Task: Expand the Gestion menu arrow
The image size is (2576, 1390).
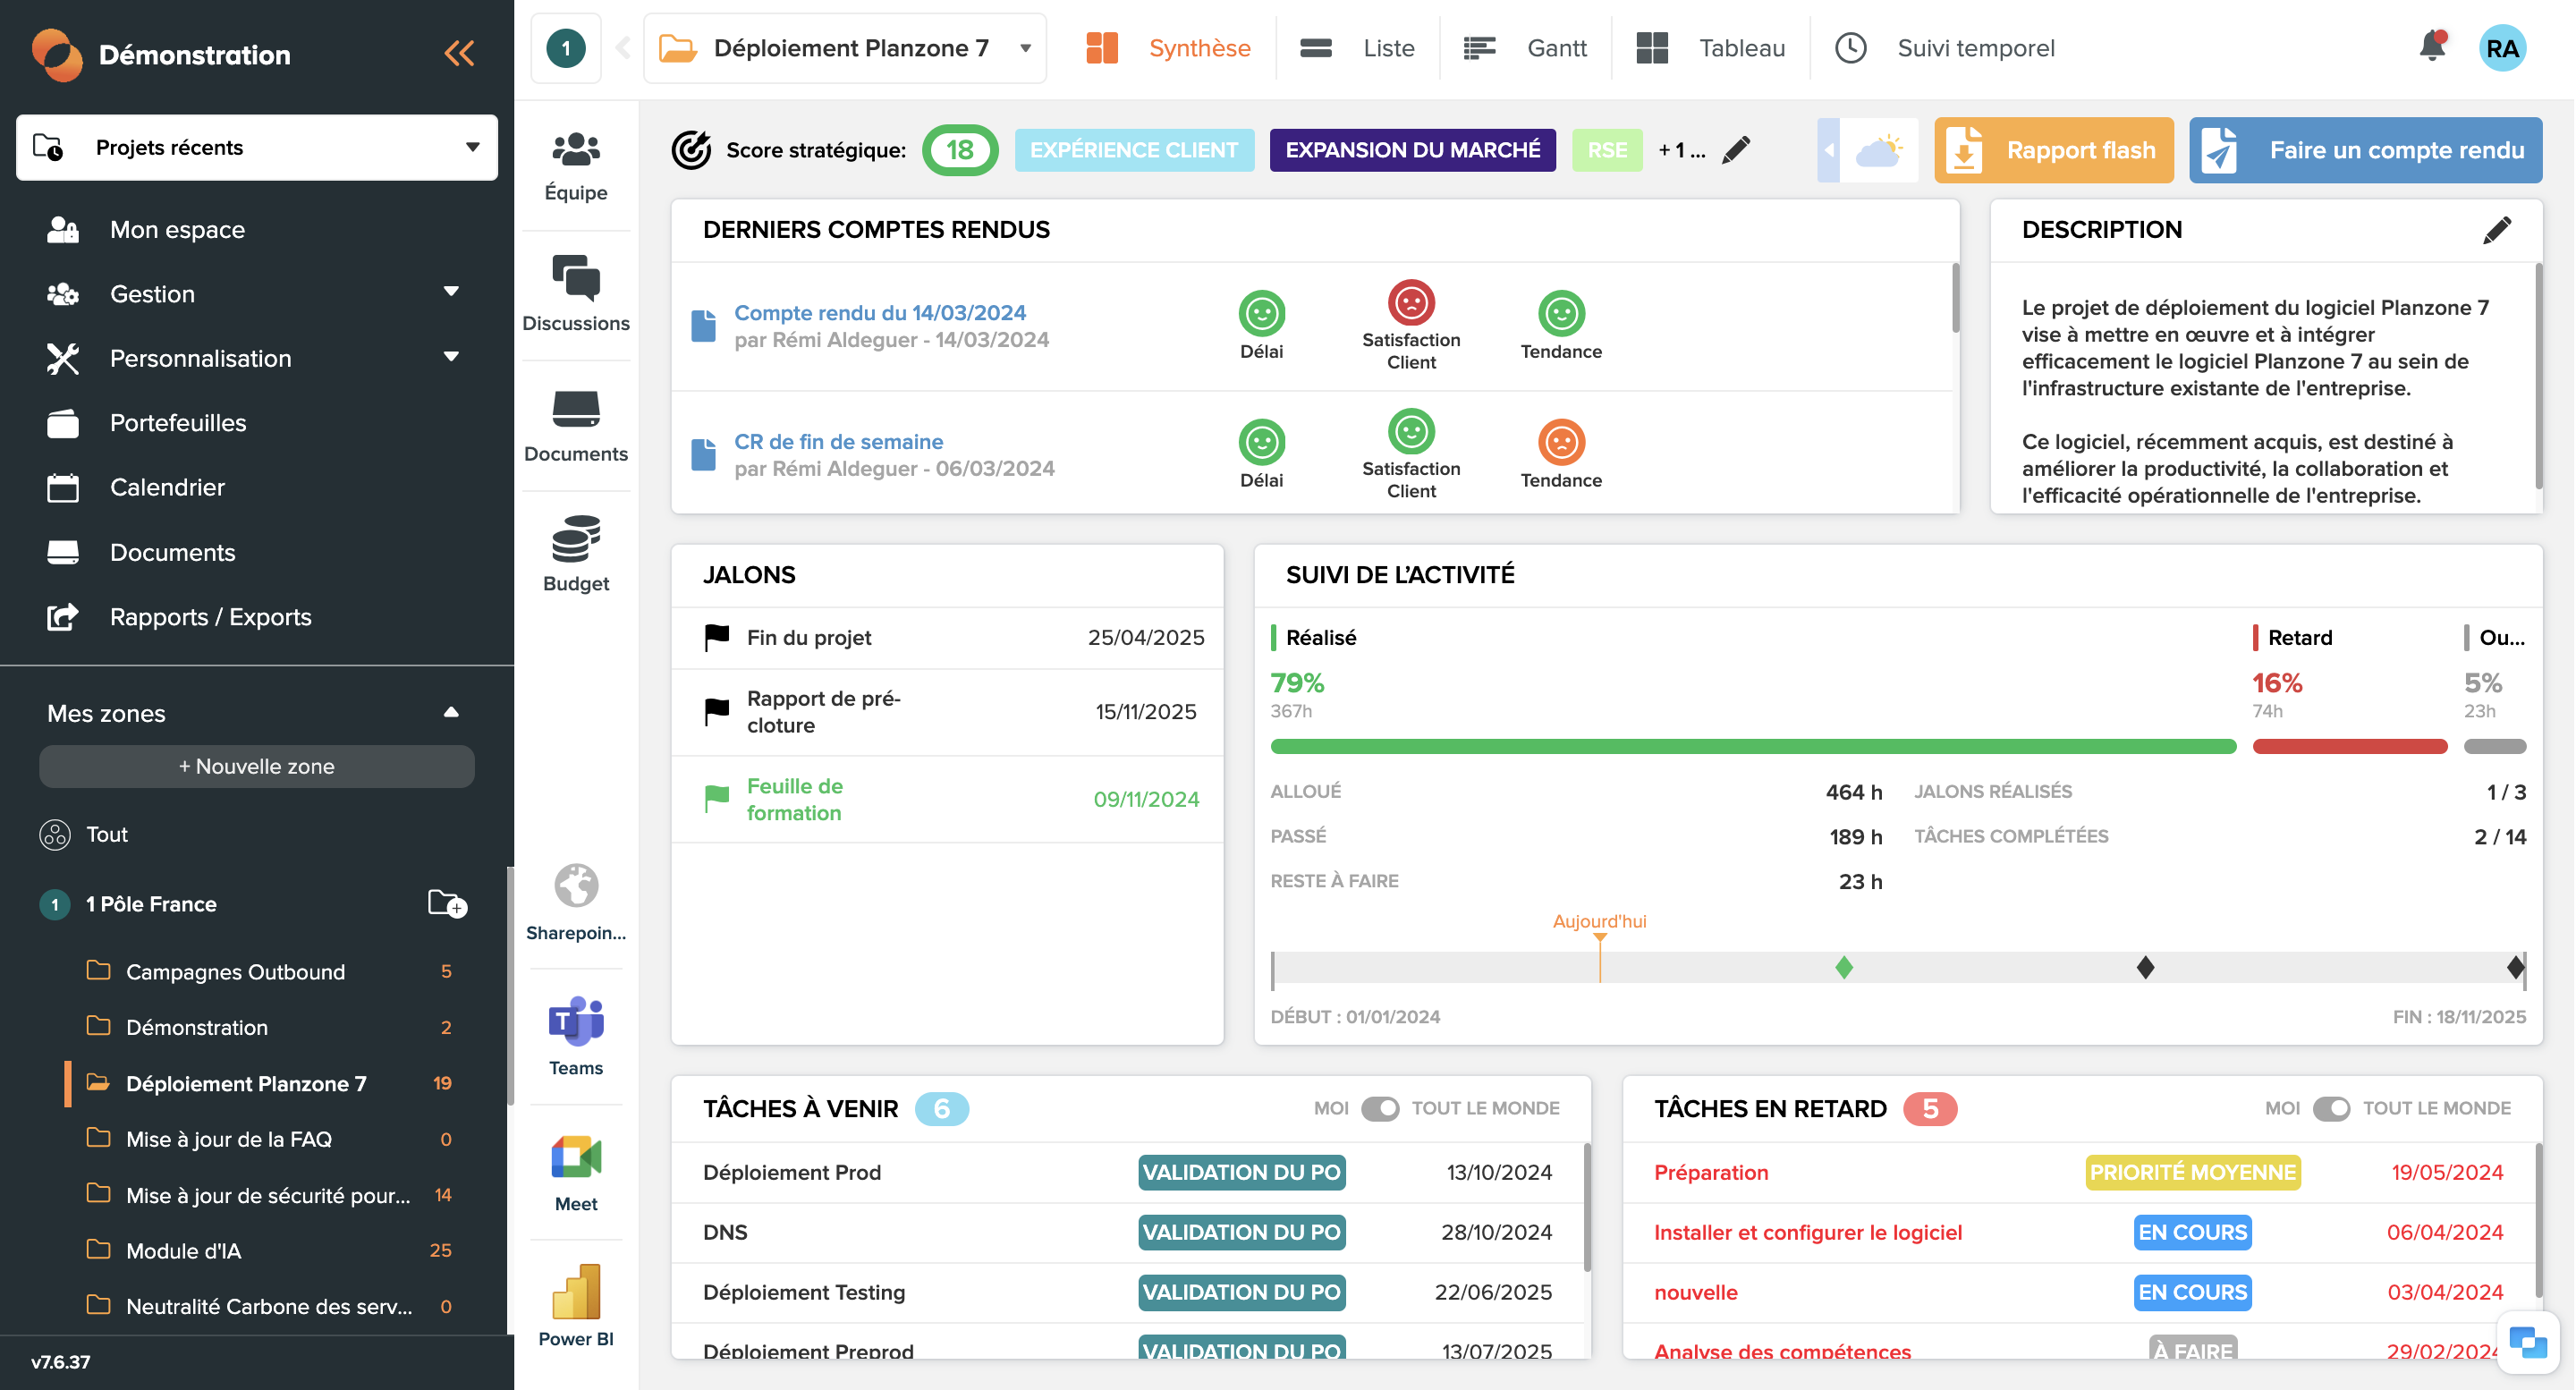Action: pos(451,292)
